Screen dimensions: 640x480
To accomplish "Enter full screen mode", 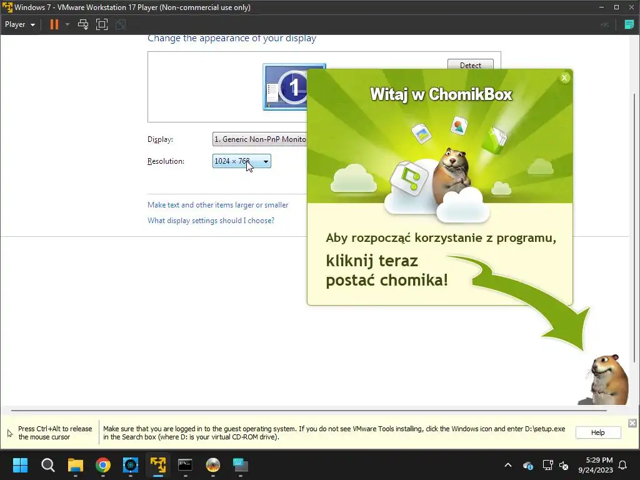I will pyautogui.click(x=102, y=24).
